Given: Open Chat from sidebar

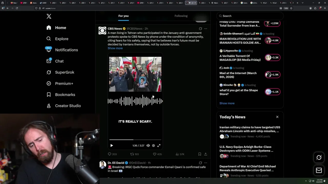Looking at the screenshot, I should click(x=55, y=61).
